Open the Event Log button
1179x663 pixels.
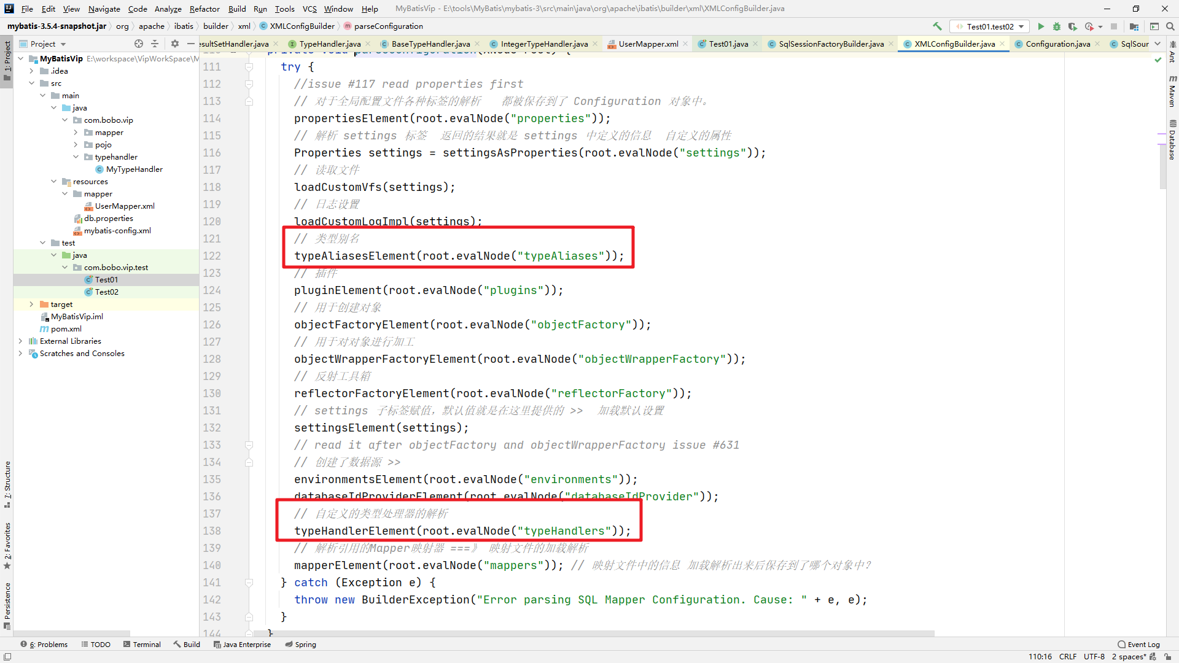point(1139,644)
